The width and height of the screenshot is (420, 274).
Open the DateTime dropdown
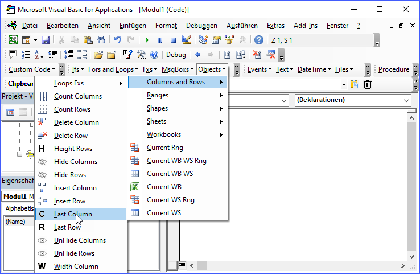tap(314, 69)
